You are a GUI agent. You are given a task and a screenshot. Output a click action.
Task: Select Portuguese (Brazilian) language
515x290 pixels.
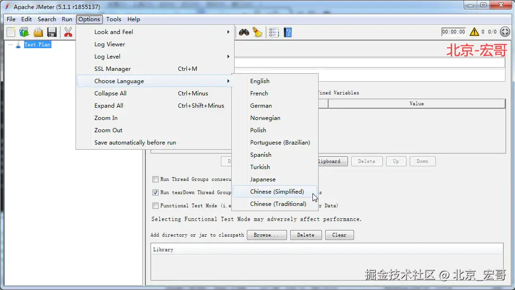(275, 142)
